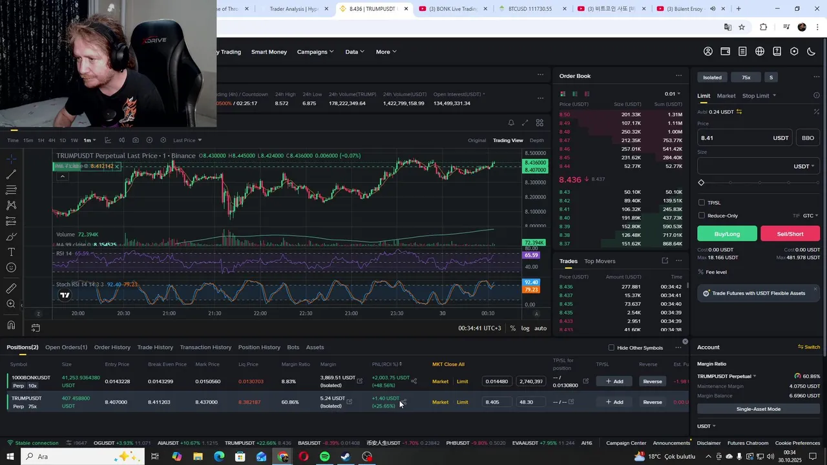This screenshot has height=465, width=827.
Task: Enable the Reduce-Only checkbox
Action: click(702, 216)
